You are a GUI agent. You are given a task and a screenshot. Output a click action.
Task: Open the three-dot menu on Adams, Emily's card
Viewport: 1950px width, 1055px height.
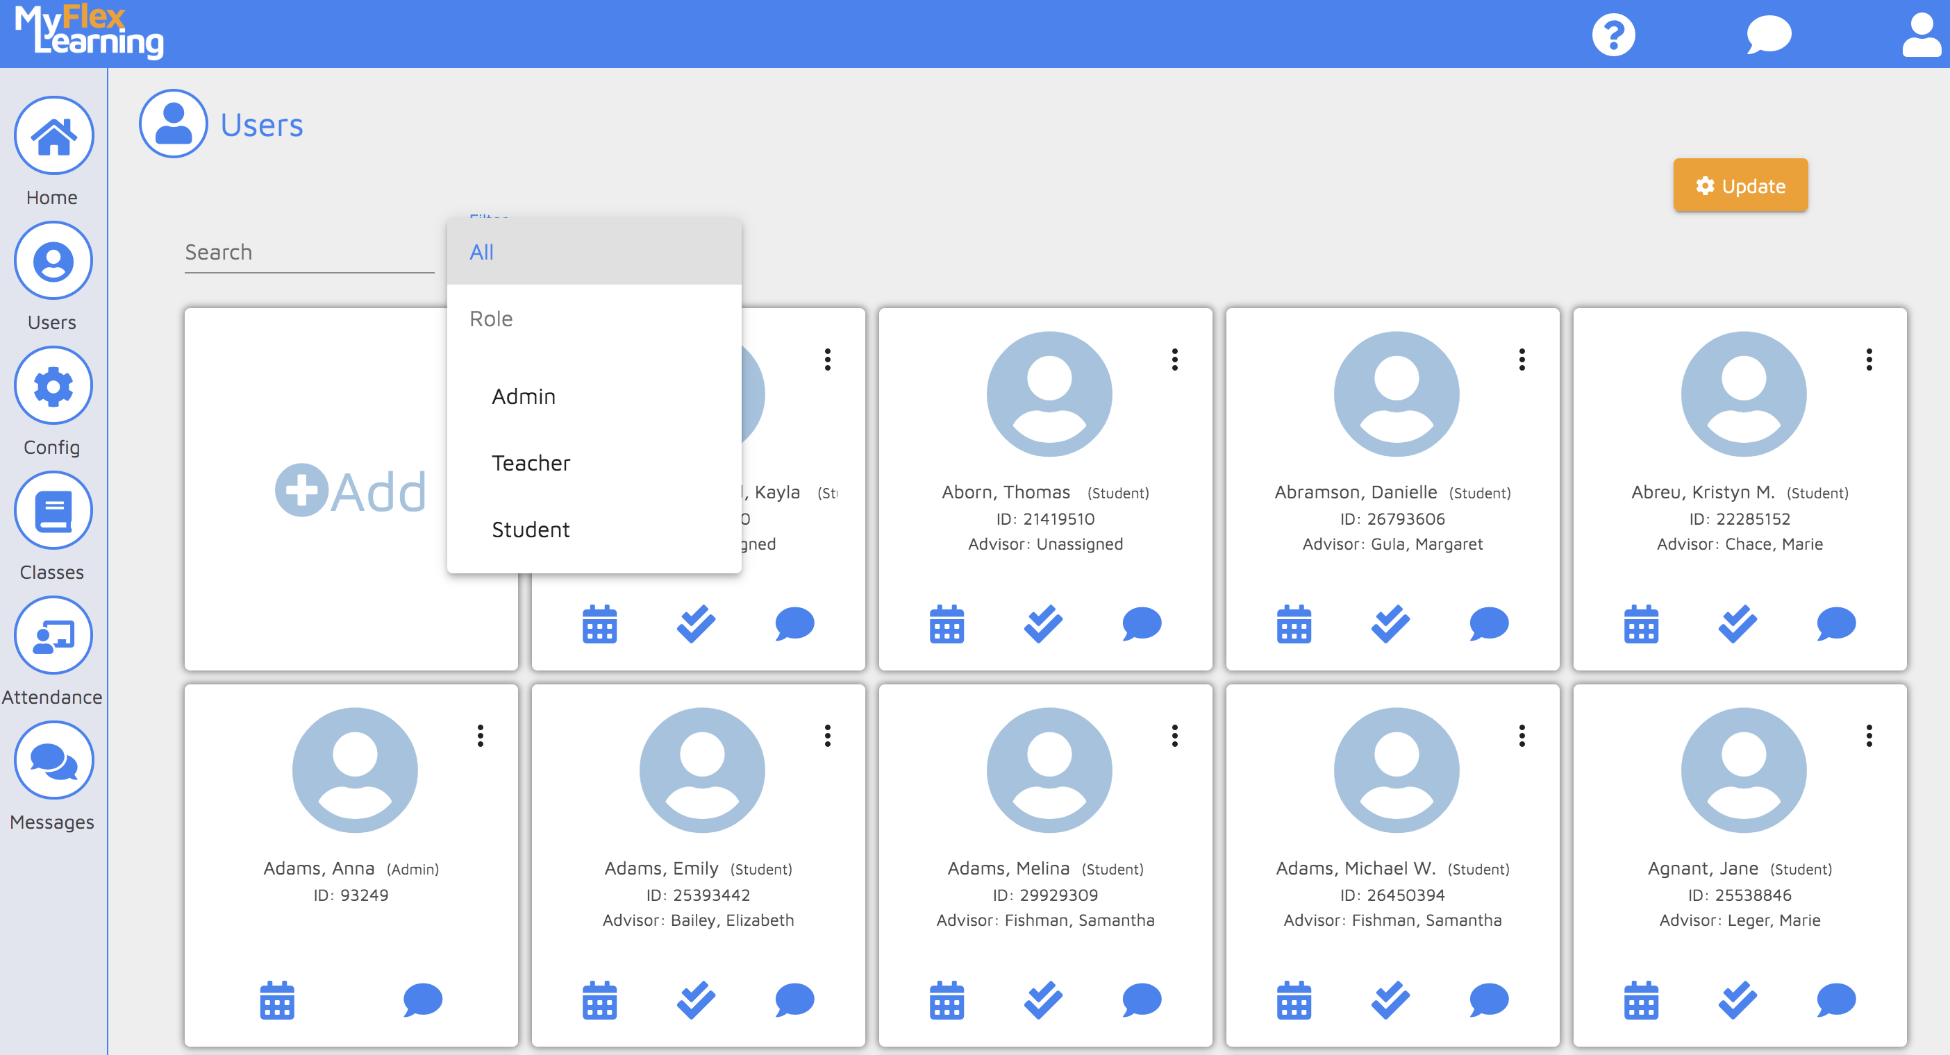[x=827, y=735]
